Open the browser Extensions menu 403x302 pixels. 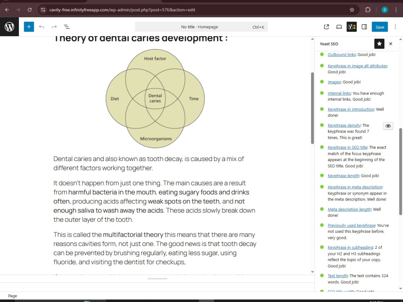[368, 10]
